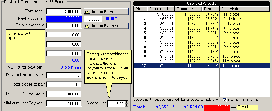Click the Other payout options note

click(x=26, y=46)
